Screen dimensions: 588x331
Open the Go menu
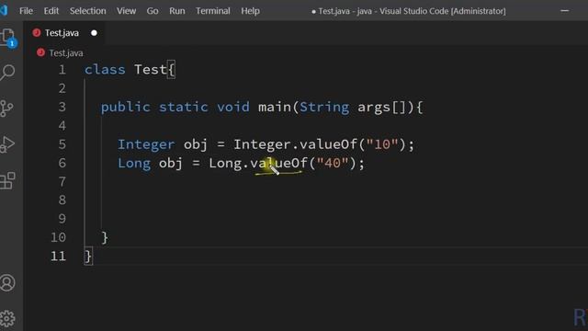click(153, 11)
